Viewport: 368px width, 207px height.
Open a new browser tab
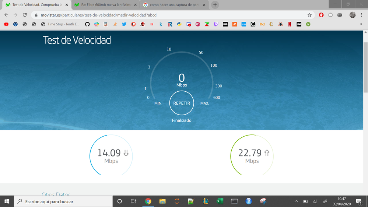point(215,5)
